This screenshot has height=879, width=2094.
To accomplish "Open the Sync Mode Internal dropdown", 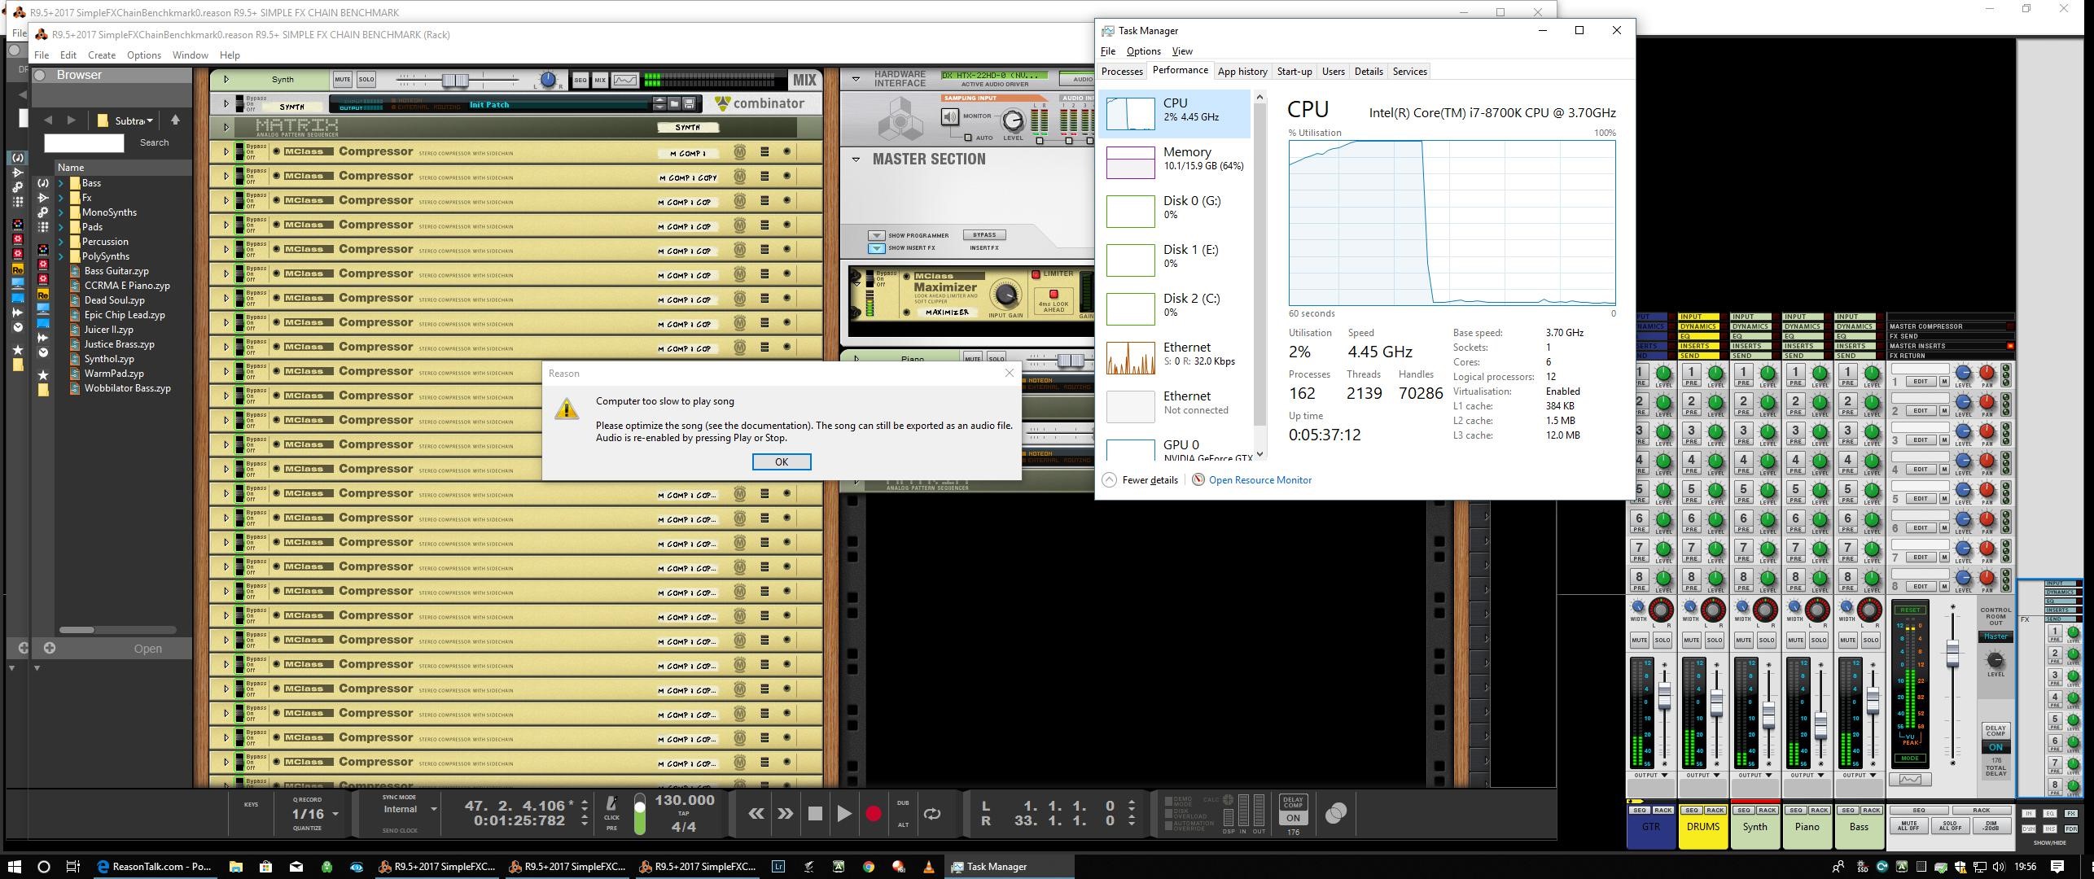I will [433, 809].
